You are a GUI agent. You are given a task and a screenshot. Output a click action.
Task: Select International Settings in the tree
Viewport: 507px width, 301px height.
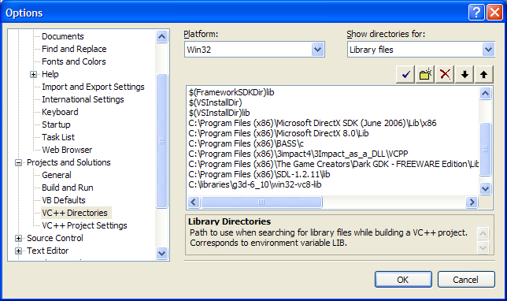pos(83,99)
